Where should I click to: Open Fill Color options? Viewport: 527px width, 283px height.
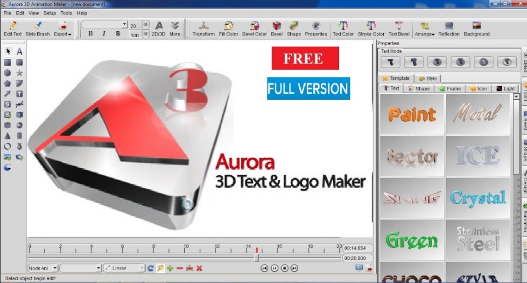(229, 29)
